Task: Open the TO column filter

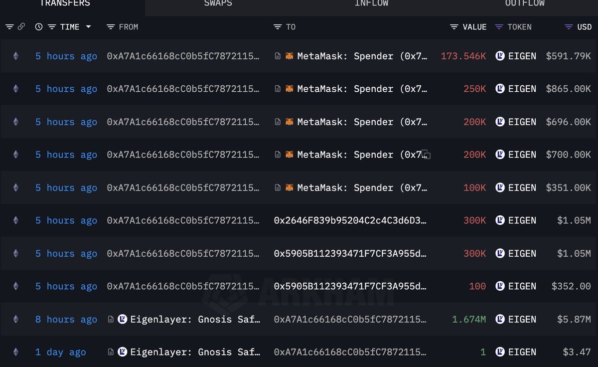Action: tap(278, 27)
